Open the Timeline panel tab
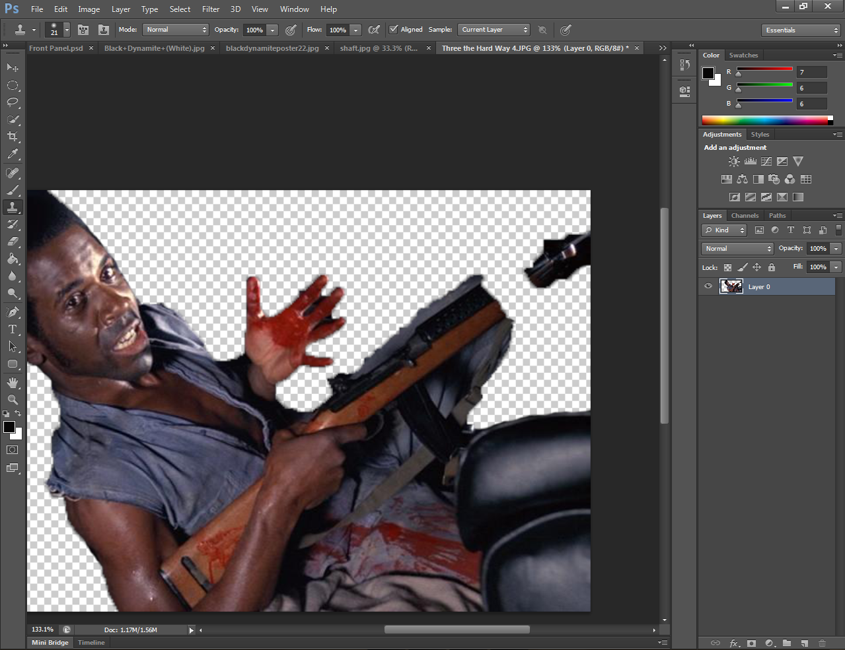Viewport: 845px width, 650px height. pyautogui.click(x=91, y=643)
